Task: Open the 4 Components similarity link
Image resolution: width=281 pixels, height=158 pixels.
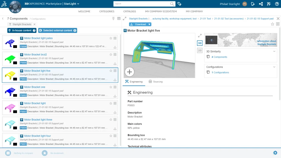Action: (219, 57)
